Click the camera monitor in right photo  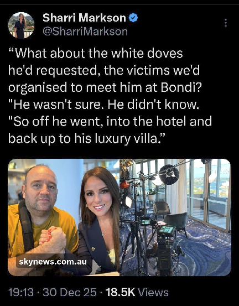tap(167, 230)
